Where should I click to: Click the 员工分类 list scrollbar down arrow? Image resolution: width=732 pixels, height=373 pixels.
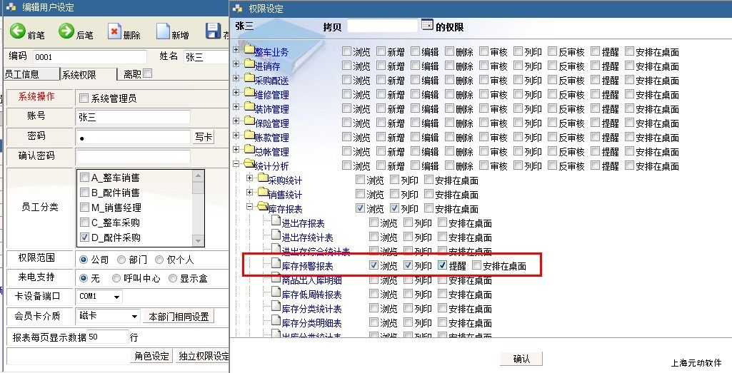[x=198, y=240]
